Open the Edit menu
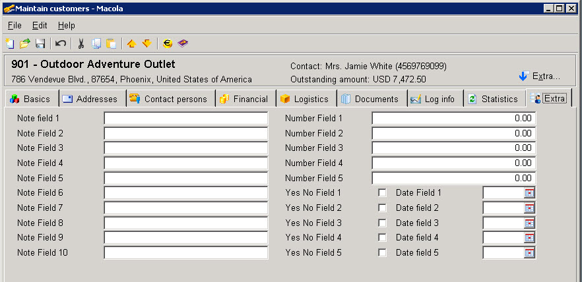Screen dimensions: 582x282 pos(40,25)
